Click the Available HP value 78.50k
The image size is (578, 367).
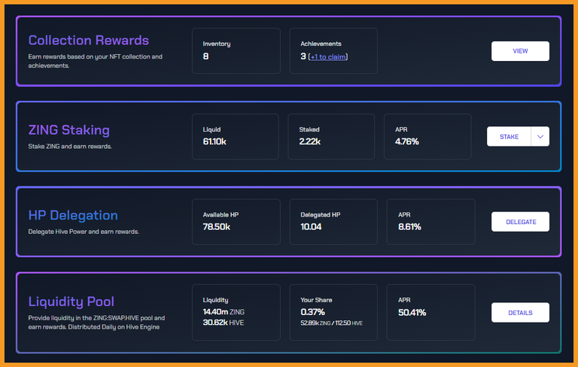coord(217,226)
